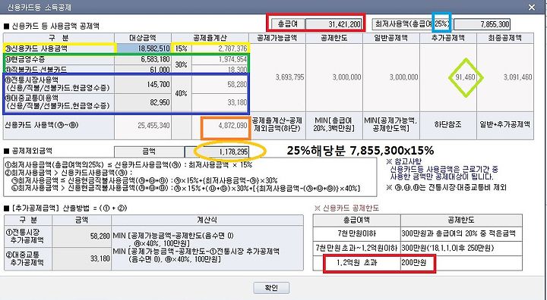This screenshot has height=300, width=547.
Task: Select the 신용카드 사용금액 amount 18,582,510
Action: click(x=143, y=48)
